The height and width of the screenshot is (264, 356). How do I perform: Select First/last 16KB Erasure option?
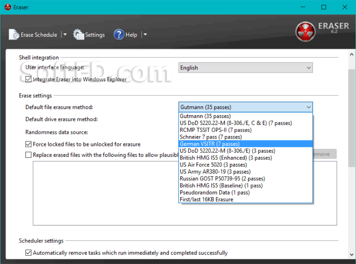(245, 199)
